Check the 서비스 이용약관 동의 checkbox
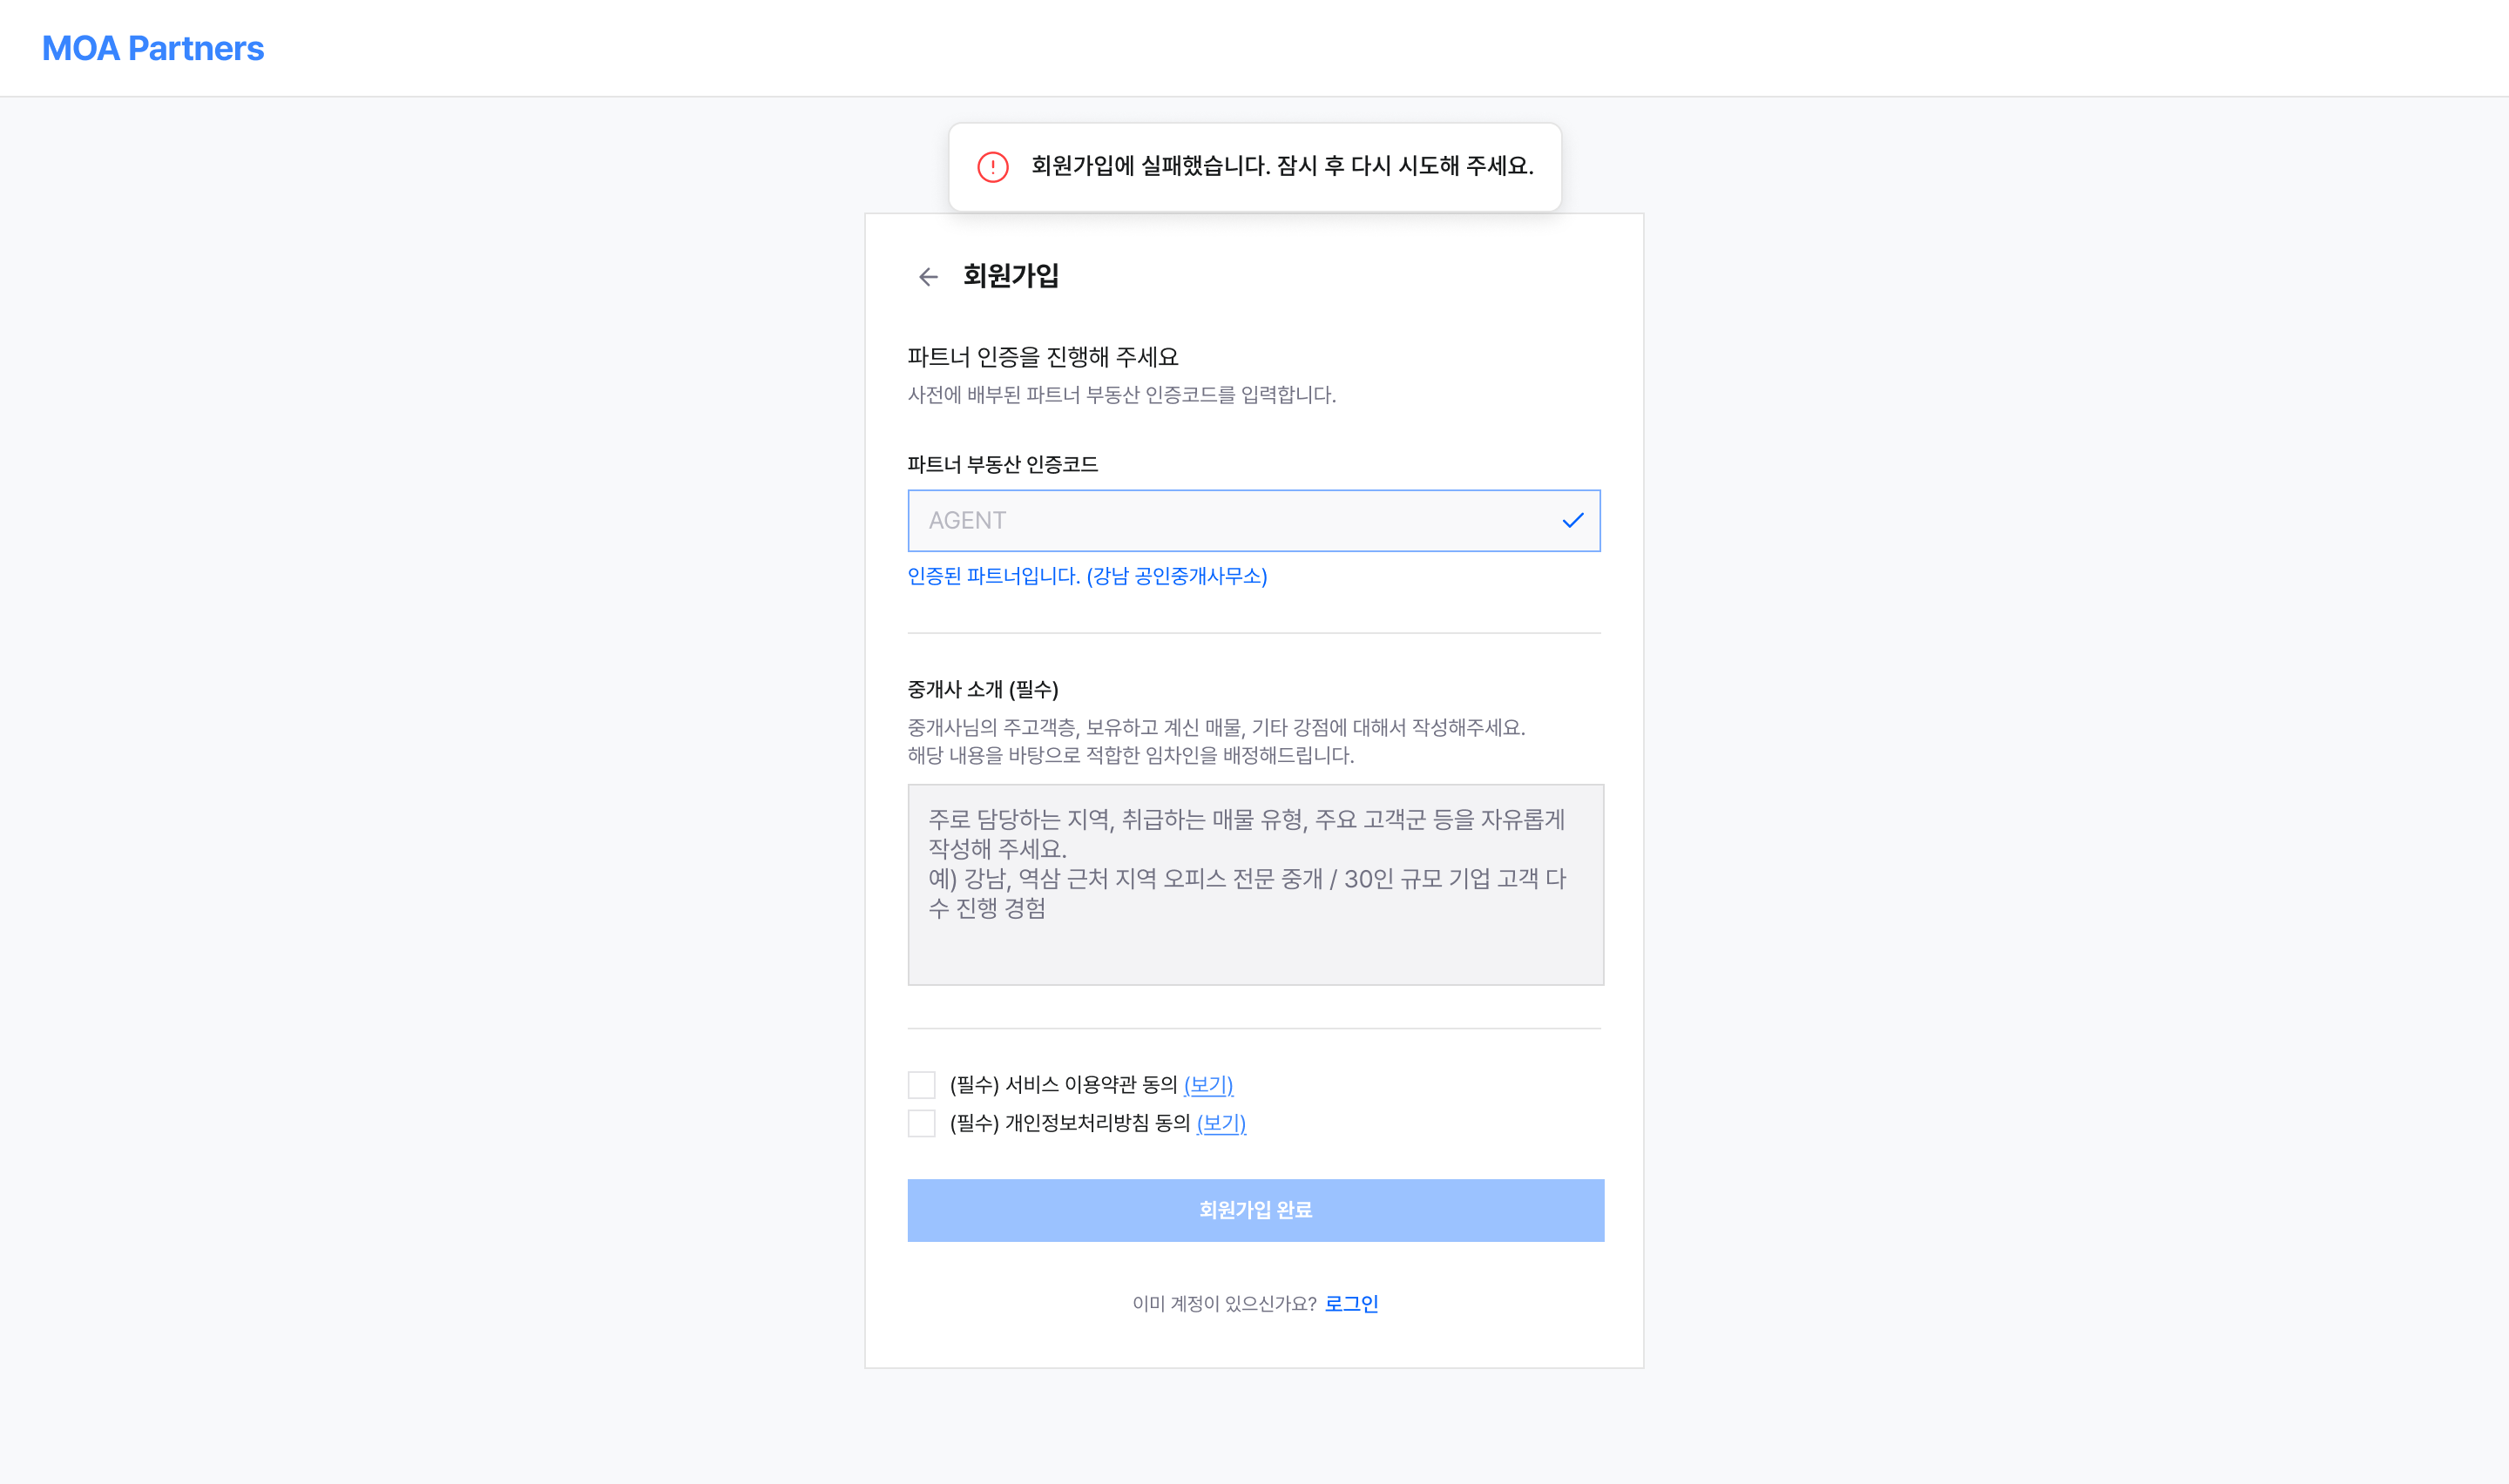Image resolution: width=2509 pixels, height=1484 pixels. pos(921,1085)
